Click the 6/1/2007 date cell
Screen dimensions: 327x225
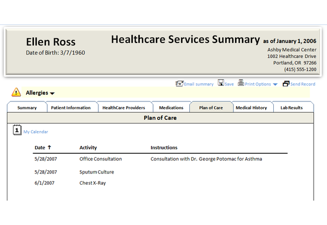tap(45, 183)
